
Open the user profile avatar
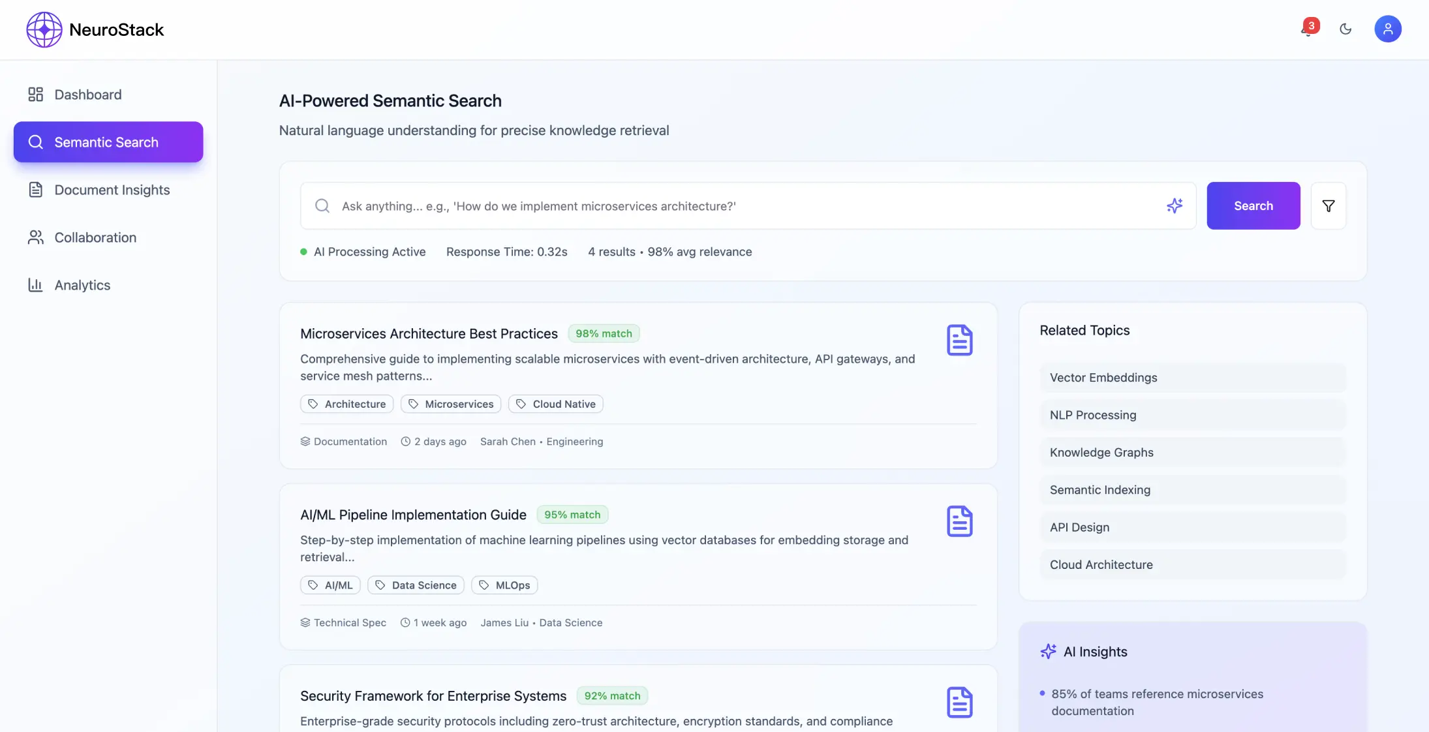click(x=1388, y=29)
